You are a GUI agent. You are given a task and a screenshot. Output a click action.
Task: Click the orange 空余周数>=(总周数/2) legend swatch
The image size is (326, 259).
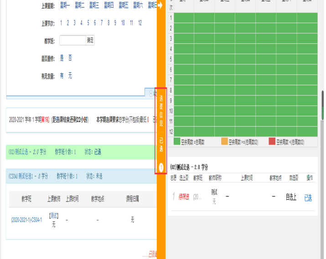pyautogui.click(x=224, y=141)
